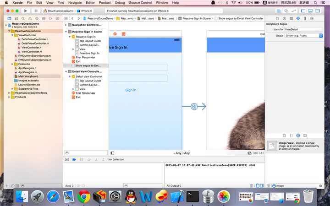Open the Editor menu
330x206 pixels.
[x=90, y=3]
